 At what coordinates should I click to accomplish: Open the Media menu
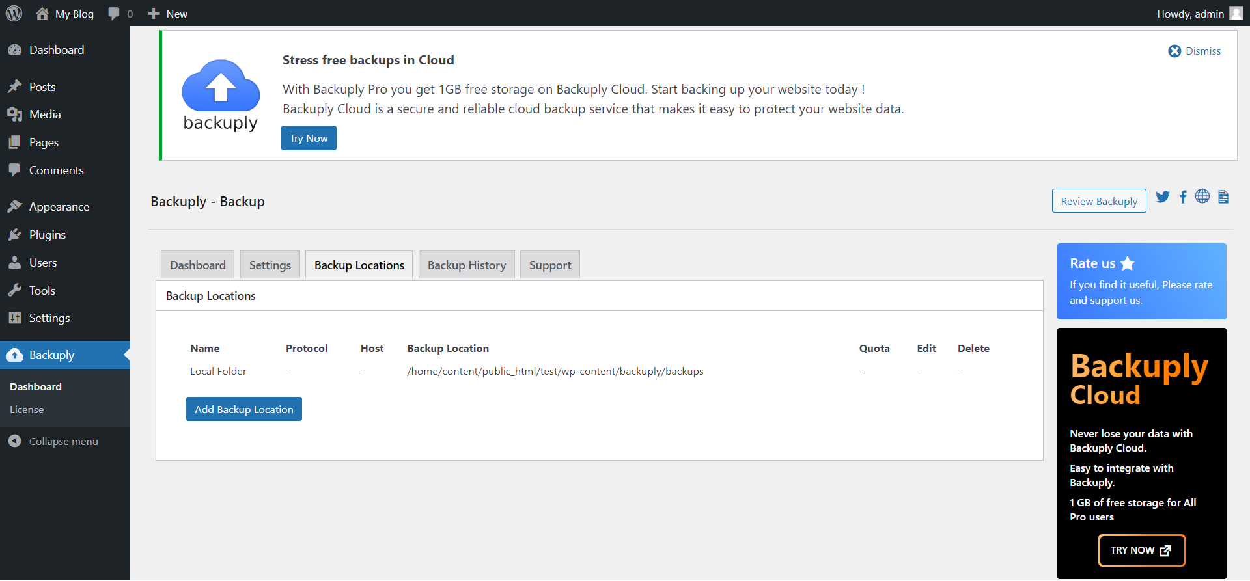click(65, 115)
